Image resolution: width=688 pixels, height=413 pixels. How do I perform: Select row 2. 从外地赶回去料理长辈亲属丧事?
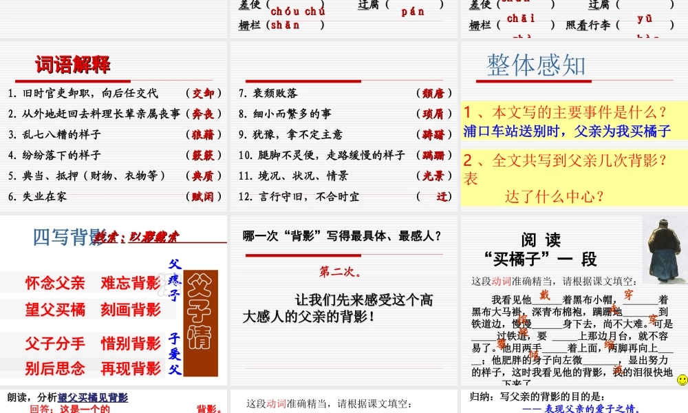pyautogui.click(x=114, y=114)
